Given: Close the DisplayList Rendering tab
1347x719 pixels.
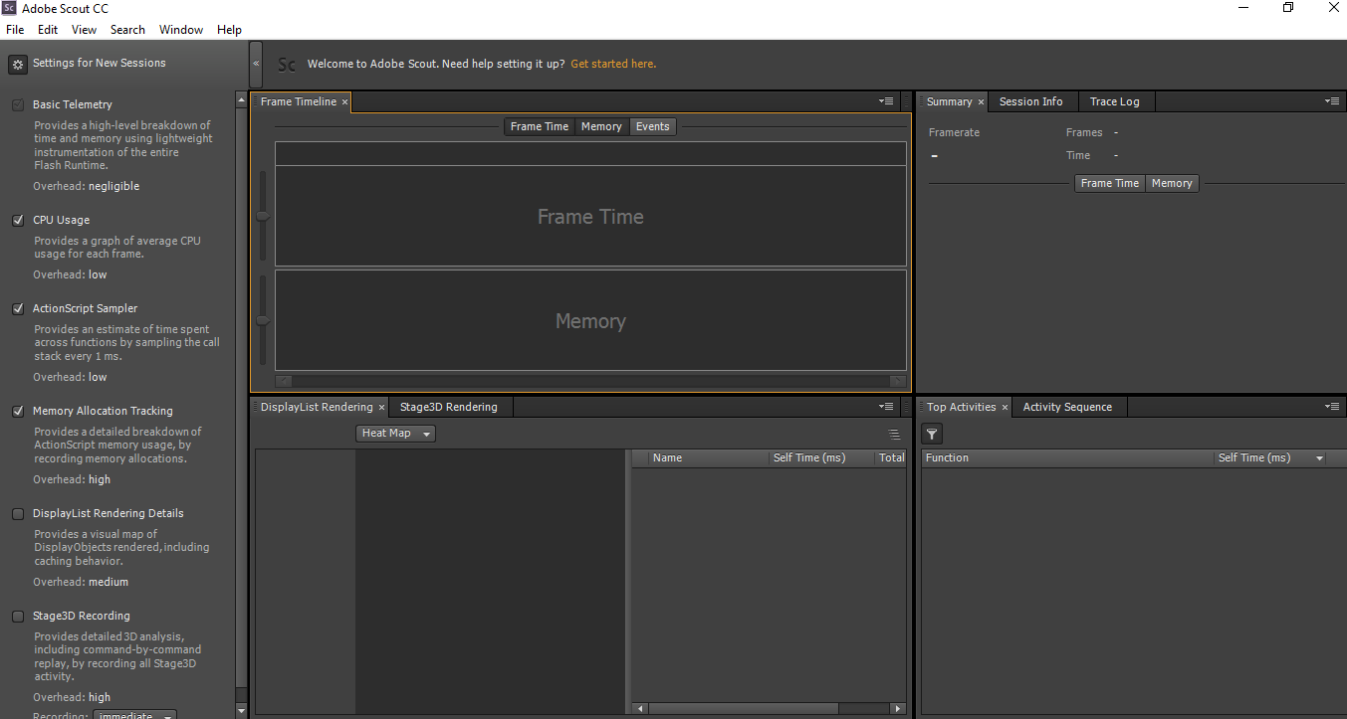Looking at the screenshot, I should [x=381, y=408].
